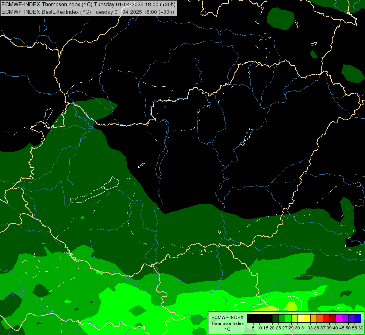Click the medium green 25–27 legend swatch
Screen dimensions: 365x335
tap(282, 318)
